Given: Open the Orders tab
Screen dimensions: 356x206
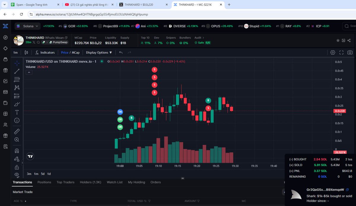Looking at the screenshot, I should pos(155,182).
